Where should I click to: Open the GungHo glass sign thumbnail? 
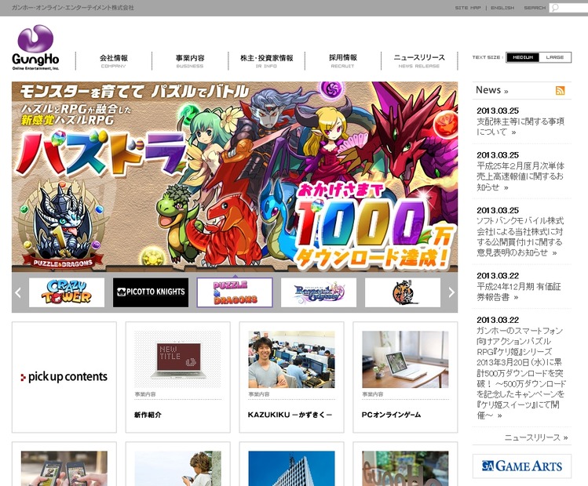point(405,469)
